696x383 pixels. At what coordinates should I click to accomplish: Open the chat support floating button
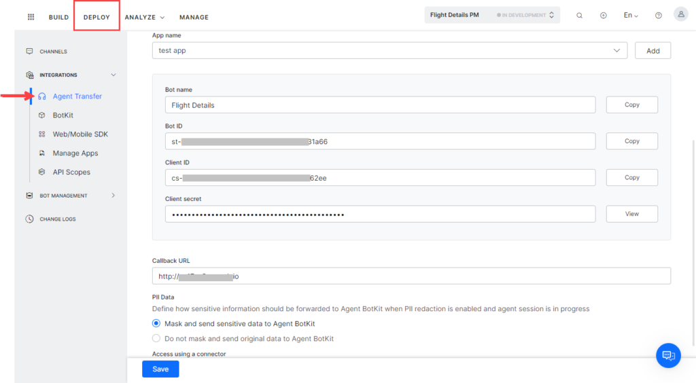(x=668, y=355)
